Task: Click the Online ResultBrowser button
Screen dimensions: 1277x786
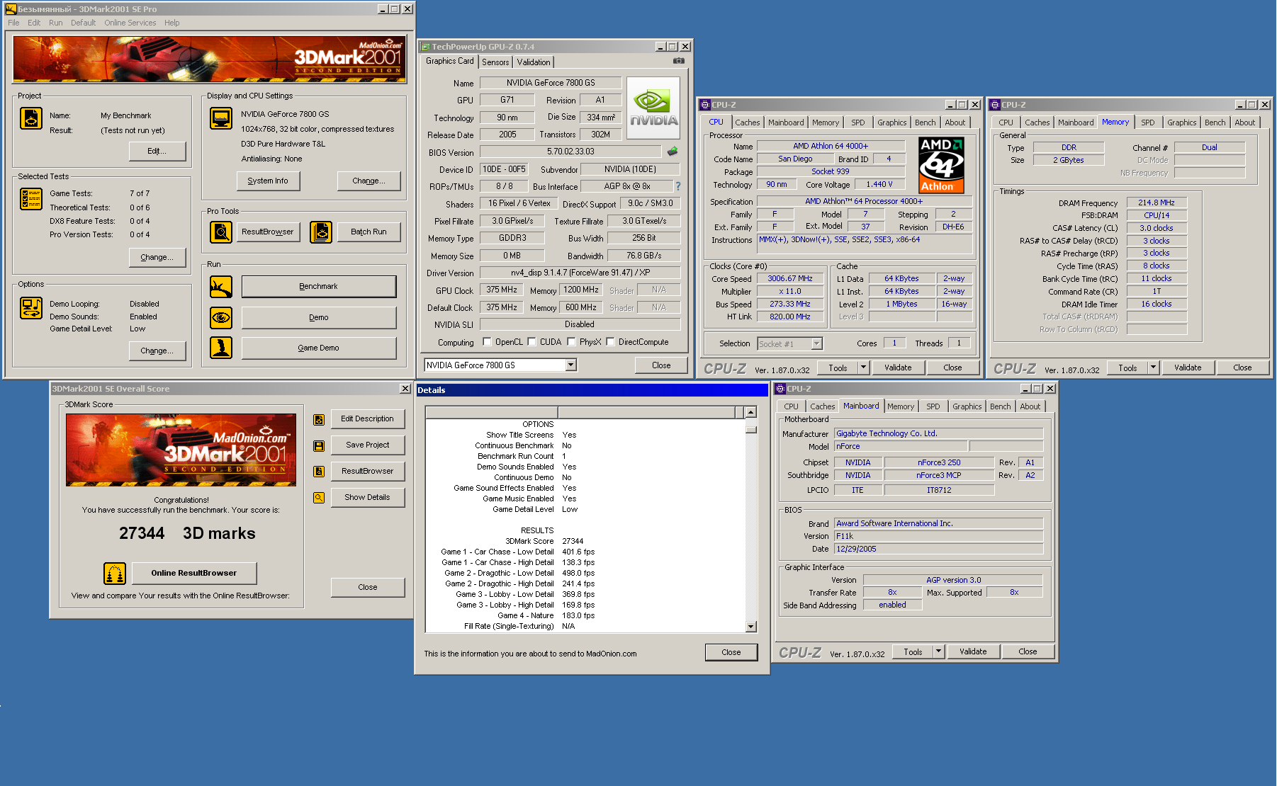Action: (193, 573)
